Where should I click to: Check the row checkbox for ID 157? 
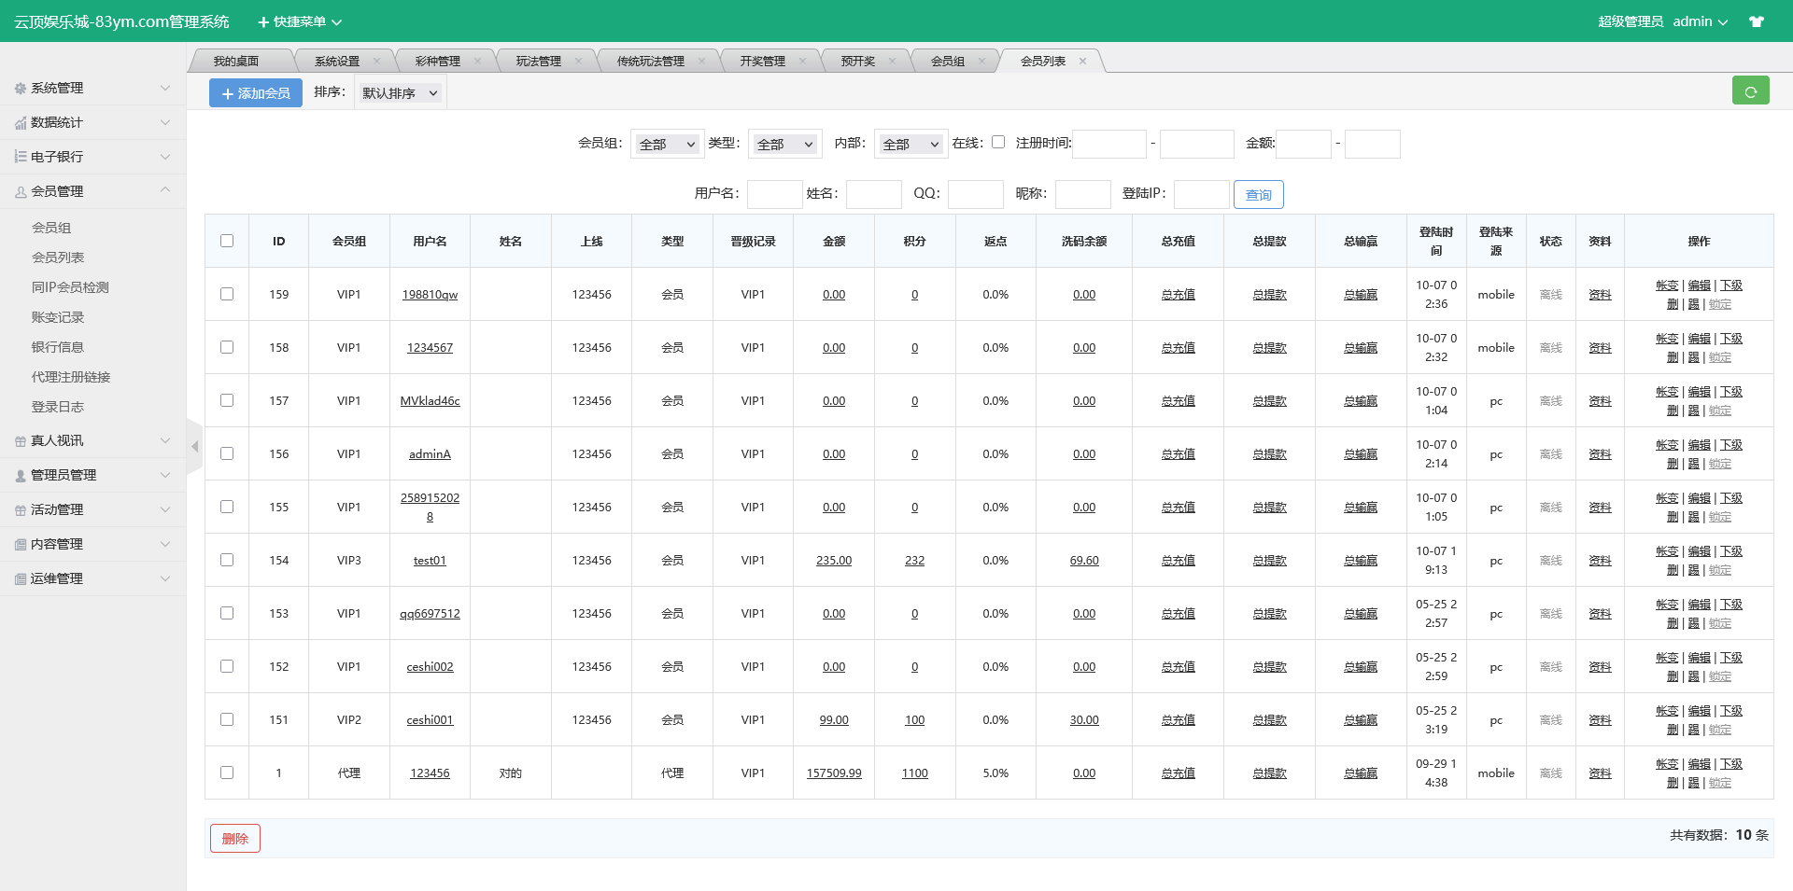(x=227, y=400)
